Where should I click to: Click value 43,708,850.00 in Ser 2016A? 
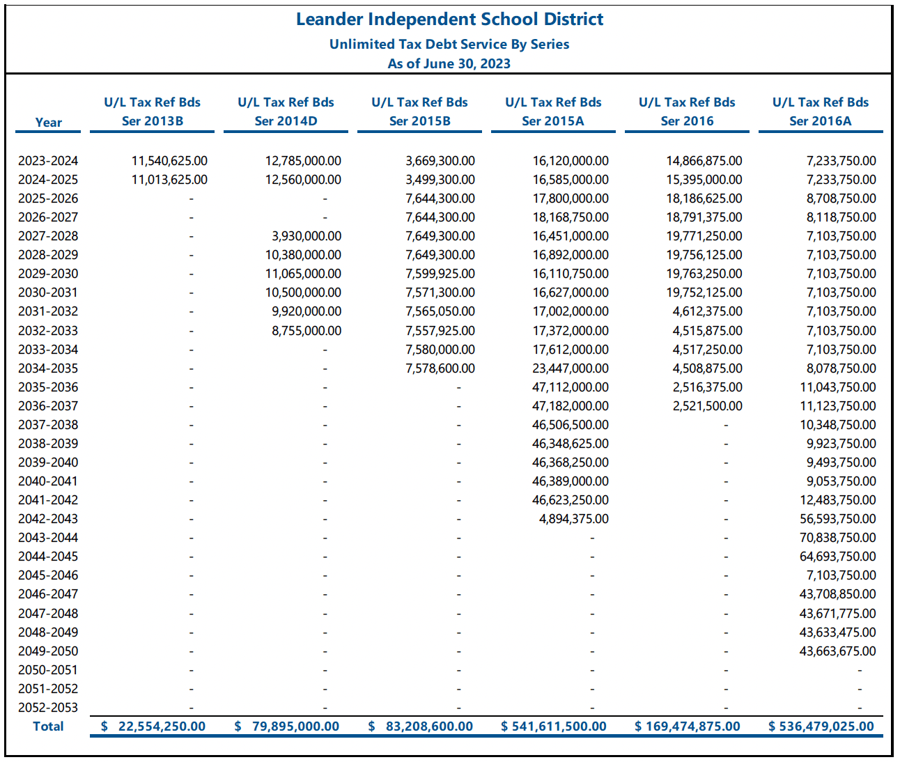838,594
